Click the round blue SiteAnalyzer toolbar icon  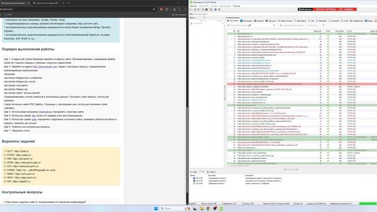point(216,9)
